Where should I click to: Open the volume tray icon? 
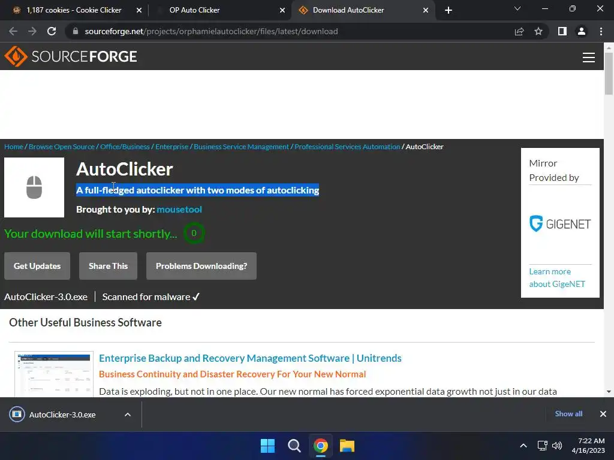click(x=557, y=446)
